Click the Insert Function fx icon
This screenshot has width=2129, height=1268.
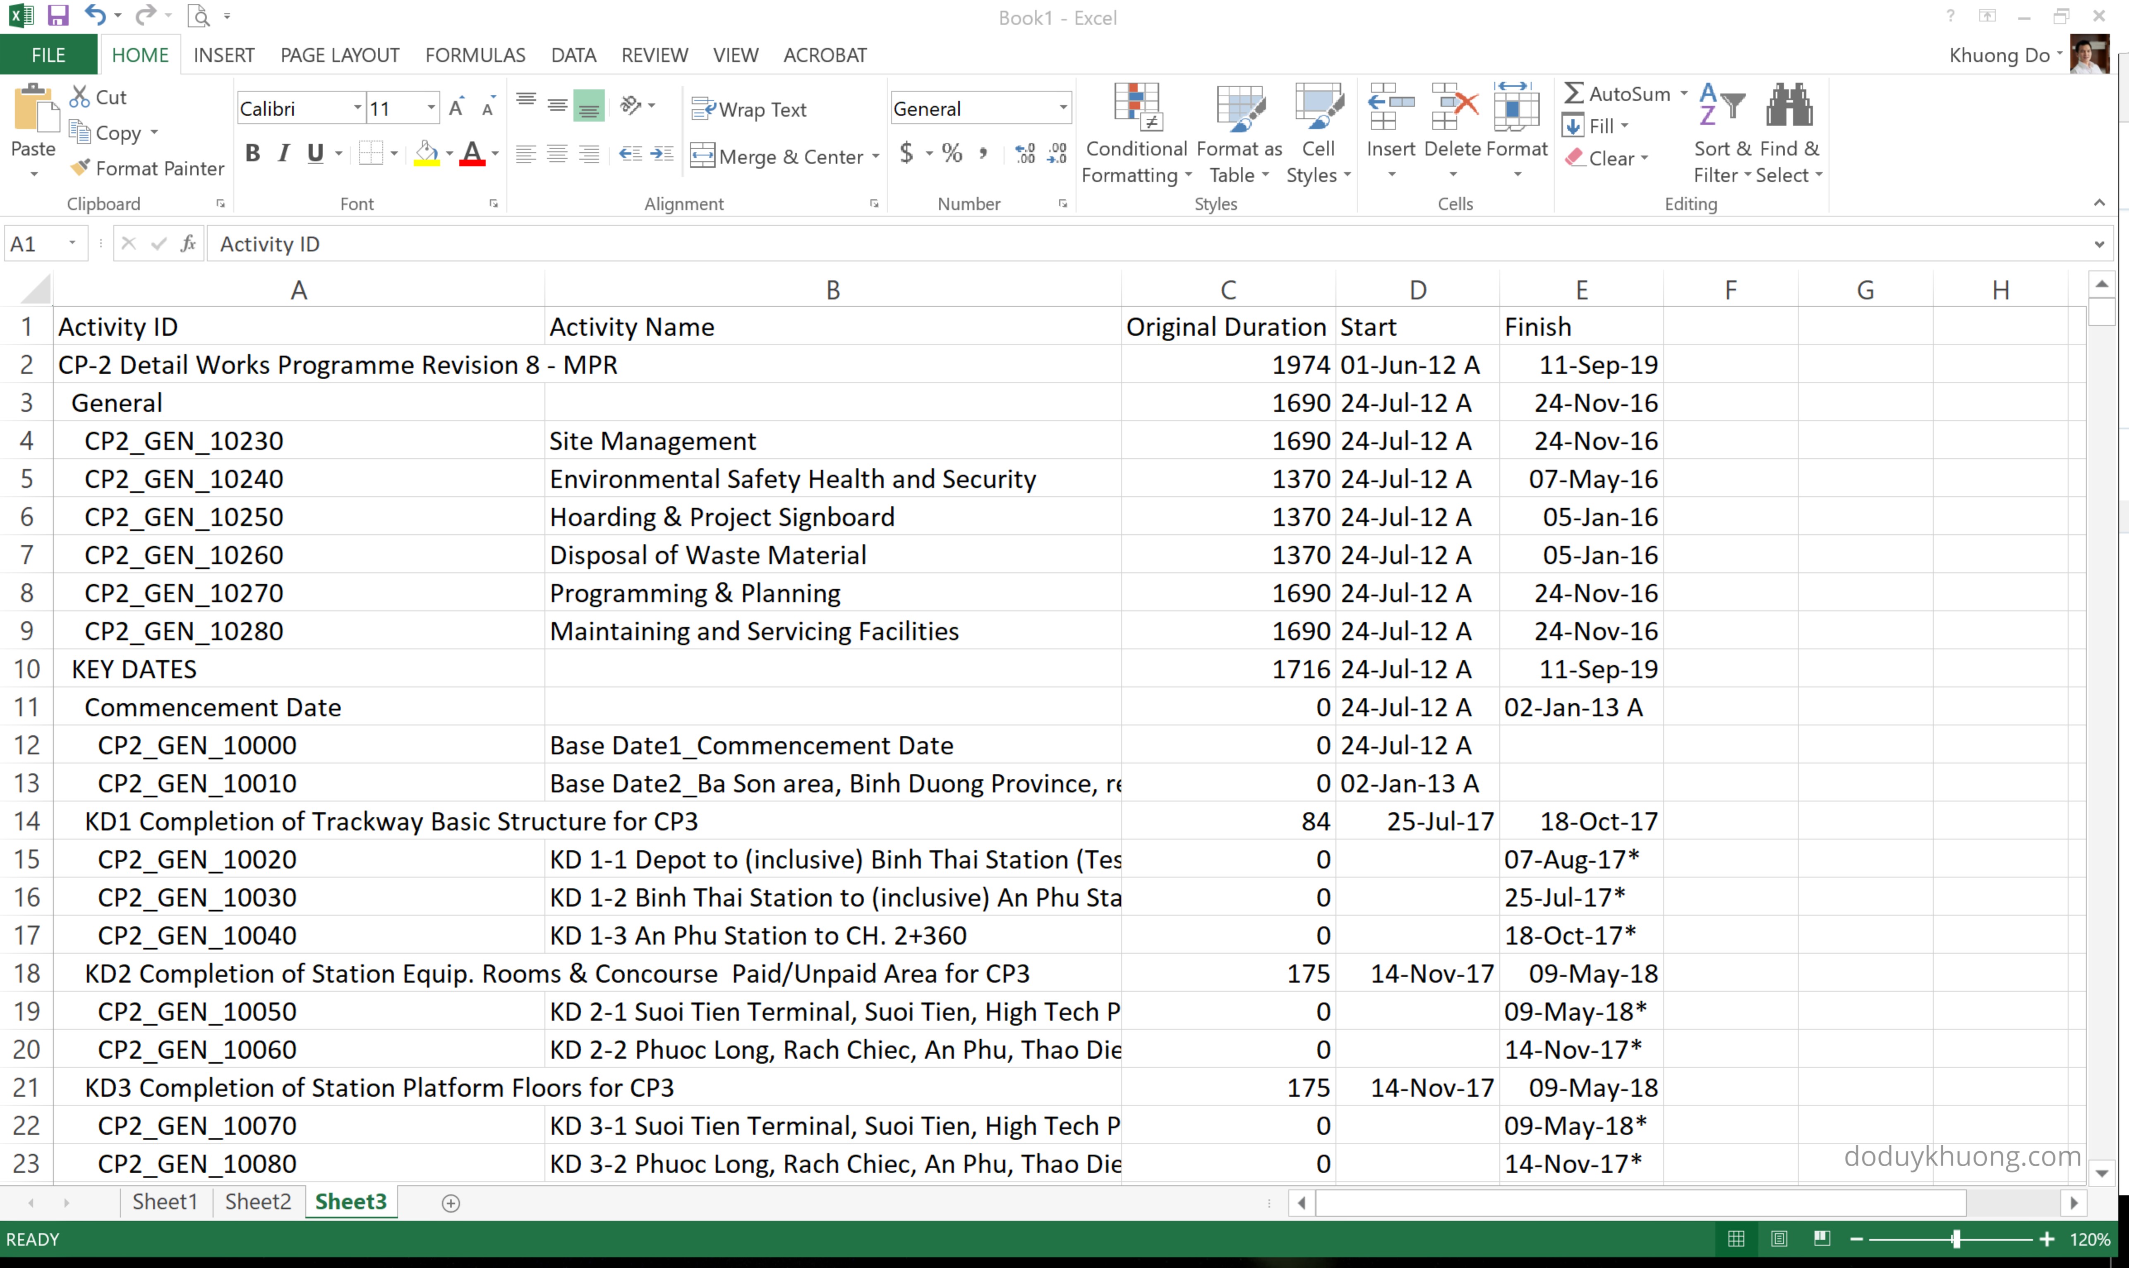tap(188, 244)
